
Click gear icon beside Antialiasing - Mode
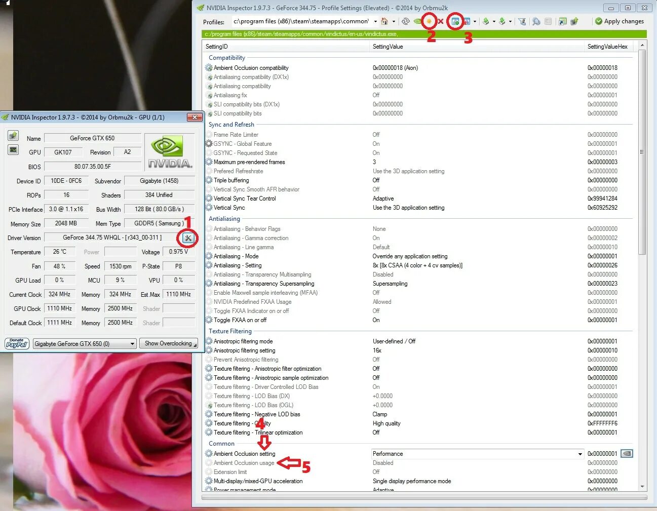tap(209, 256)
